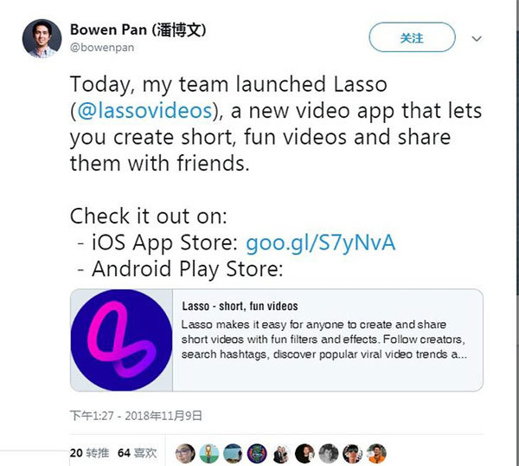The image size is (519, 466).
Task: Click the @bowenpan username handle
Action: (x=102, y=48)
